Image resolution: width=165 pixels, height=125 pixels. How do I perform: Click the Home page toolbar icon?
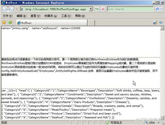(155, 22)
